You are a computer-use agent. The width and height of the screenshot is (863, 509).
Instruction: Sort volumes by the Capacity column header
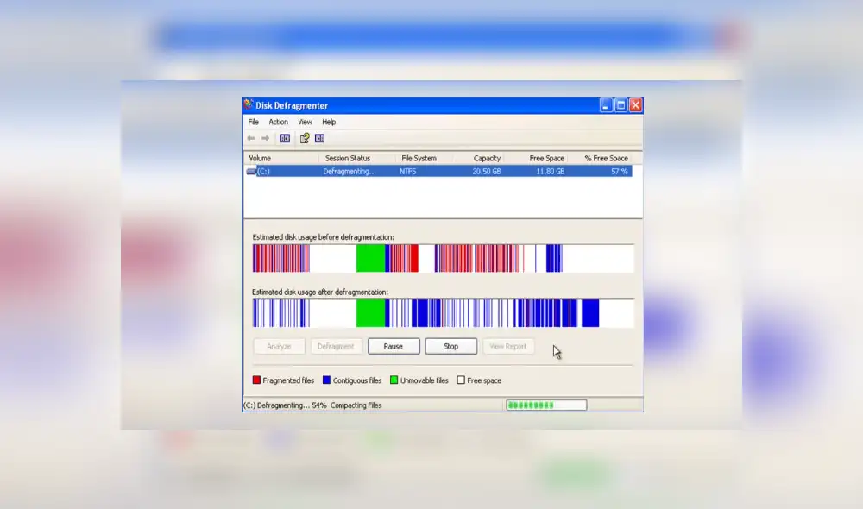486,158
